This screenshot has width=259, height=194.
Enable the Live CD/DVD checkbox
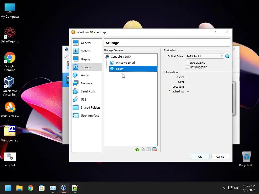point(187,63)
